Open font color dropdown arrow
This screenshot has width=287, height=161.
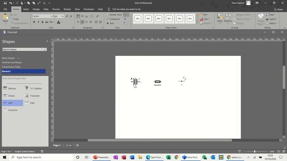click(x=62, y=22)
